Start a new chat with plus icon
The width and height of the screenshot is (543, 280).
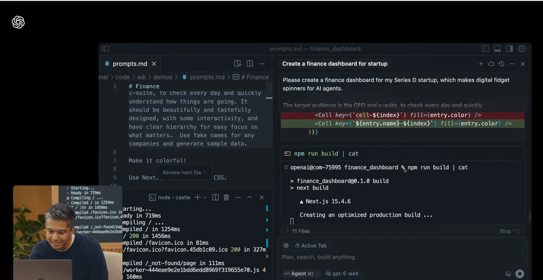pyautogui.click(x=481, y=64)
